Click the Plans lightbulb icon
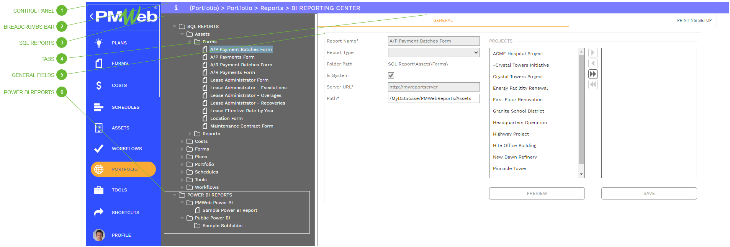 99,43
